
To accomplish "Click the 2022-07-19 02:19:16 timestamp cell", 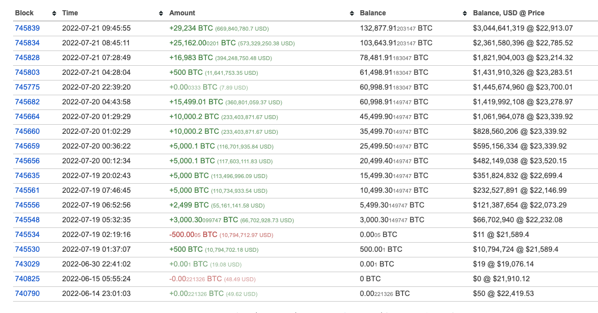I will click(96, 234).
